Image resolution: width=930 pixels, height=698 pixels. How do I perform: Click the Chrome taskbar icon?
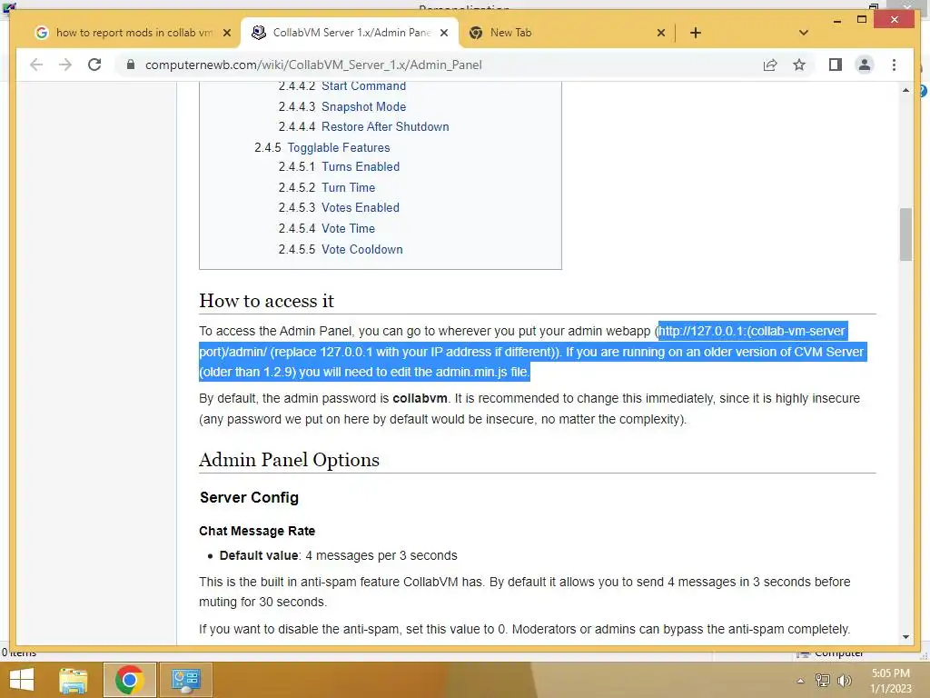(x=129, y=680)
